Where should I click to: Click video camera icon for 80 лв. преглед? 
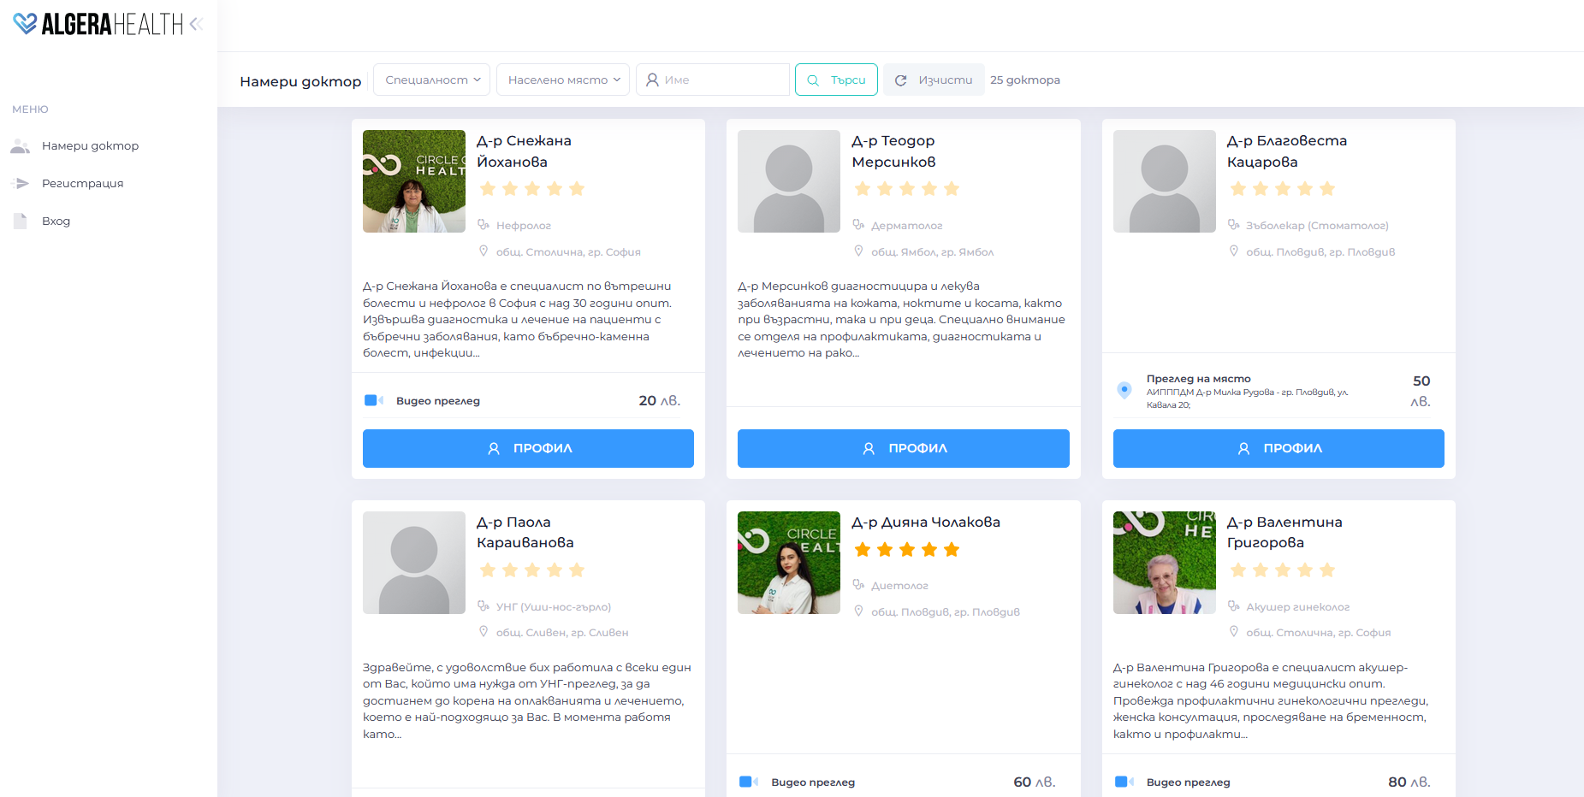pos(1124,782)
